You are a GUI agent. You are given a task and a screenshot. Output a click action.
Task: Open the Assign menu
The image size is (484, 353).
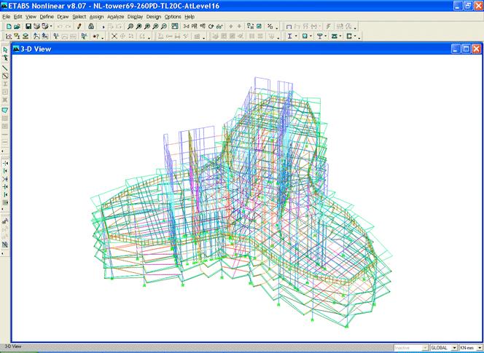click(96, 16)
